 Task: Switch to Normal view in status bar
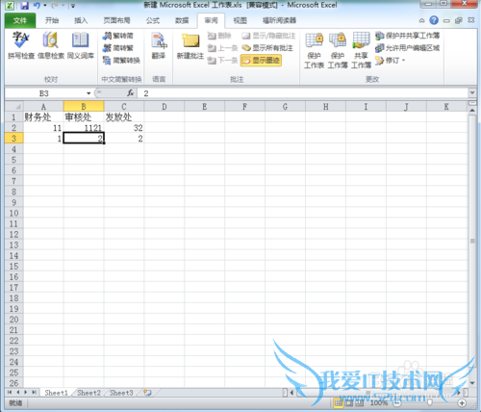[x=338, y=403]
